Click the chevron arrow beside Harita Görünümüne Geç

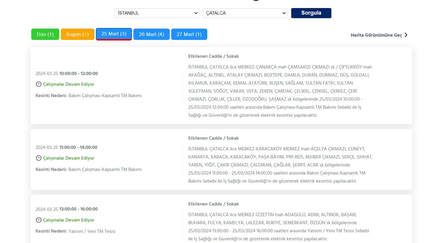406,35
